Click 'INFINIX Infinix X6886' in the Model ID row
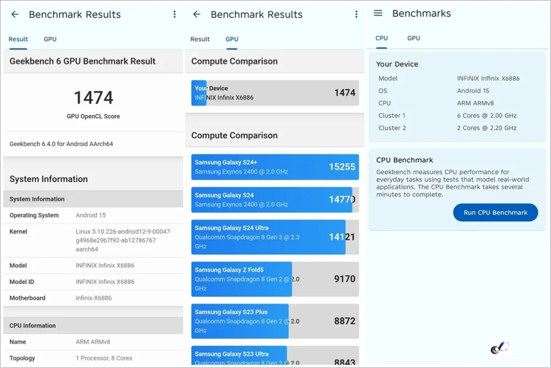The image size is (551, 368). click(x=105, y=281)
